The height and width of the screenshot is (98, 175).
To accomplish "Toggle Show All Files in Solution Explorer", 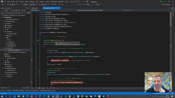I will (x=16, y=10).
